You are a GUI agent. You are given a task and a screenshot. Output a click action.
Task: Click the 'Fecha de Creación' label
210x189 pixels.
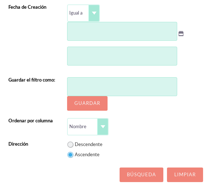coord(27,7)
